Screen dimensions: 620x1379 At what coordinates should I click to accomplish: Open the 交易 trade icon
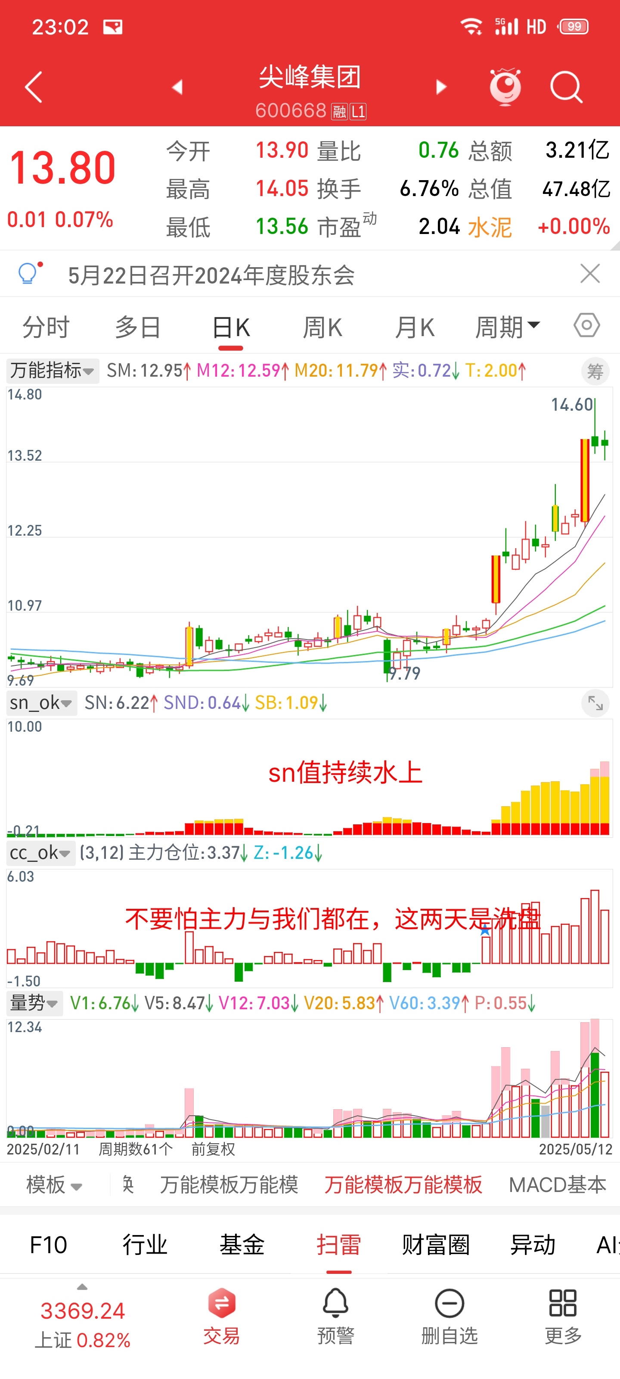(x=221, y=1317)
